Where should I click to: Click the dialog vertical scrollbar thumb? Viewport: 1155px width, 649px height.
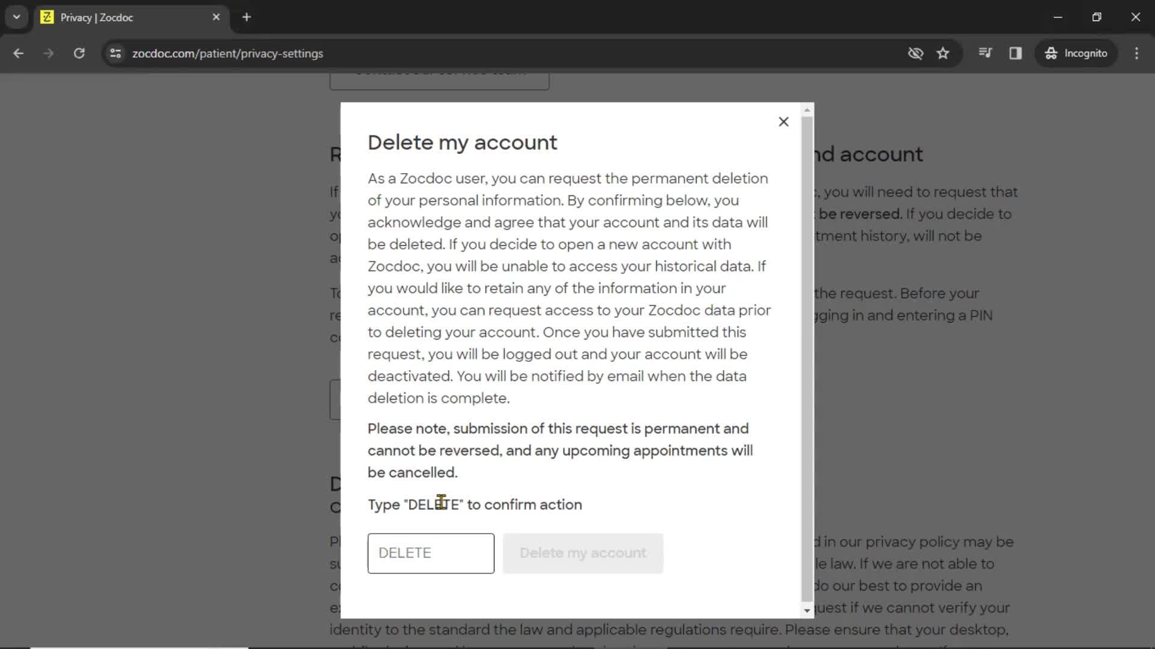tap(807, 358)
